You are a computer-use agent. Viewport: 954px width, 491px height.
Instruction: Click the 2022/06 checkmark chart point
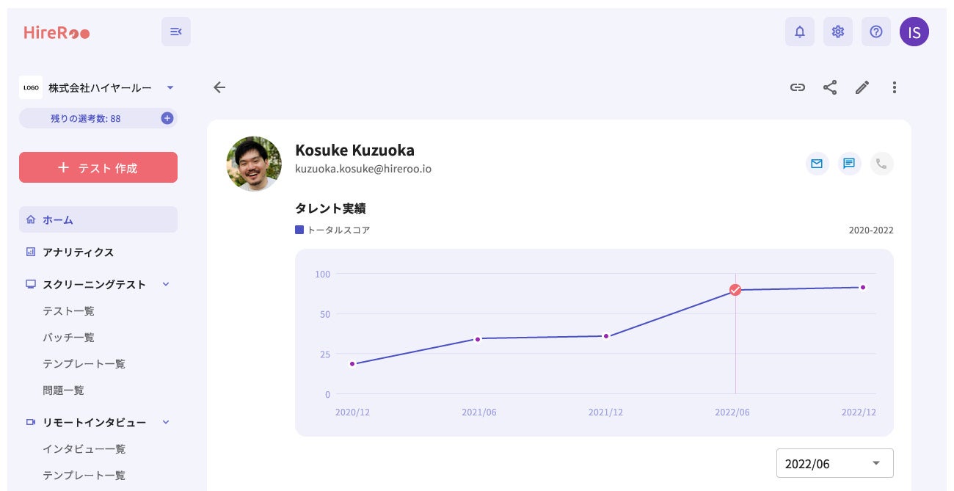click(x=735, y=290)
